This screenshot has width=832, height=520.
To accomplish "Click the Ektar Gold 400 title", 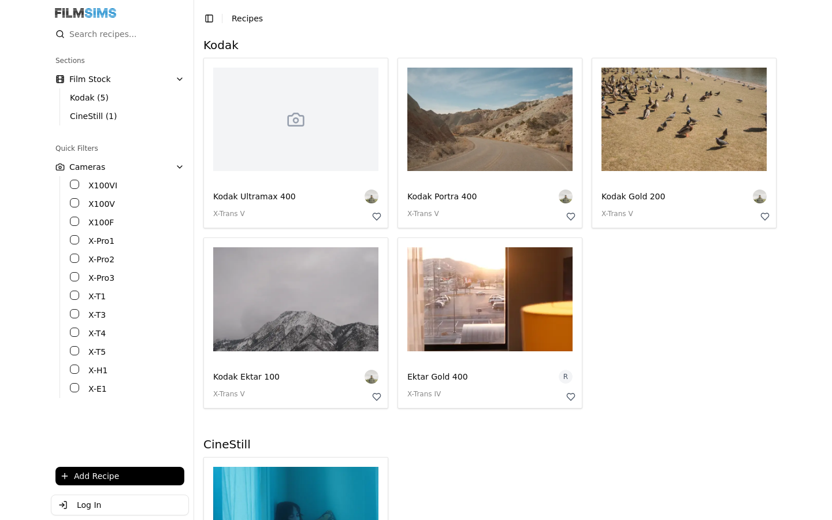I will coord(437,377).
